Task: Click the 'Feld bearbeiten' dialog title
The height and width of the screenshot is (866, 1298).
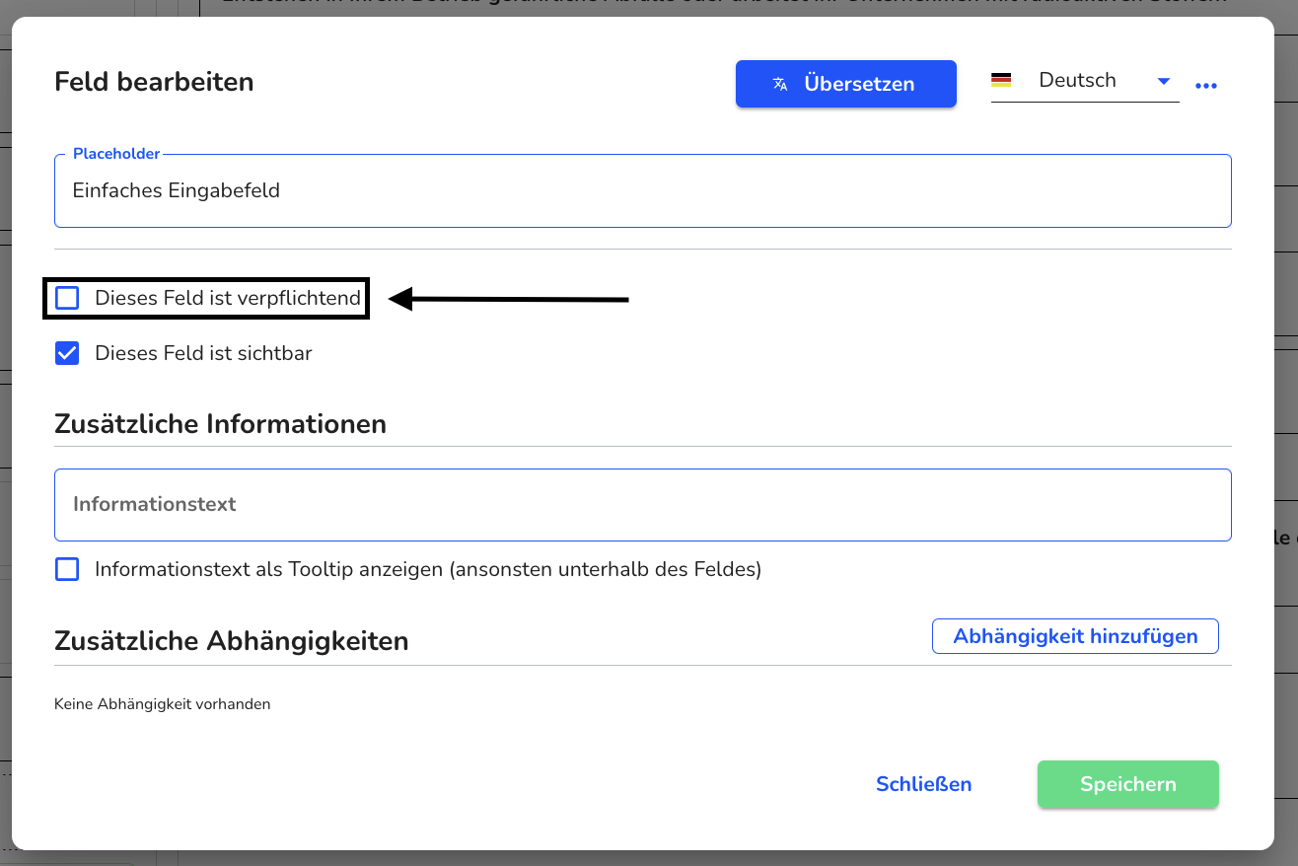Action: coord(155,82)
